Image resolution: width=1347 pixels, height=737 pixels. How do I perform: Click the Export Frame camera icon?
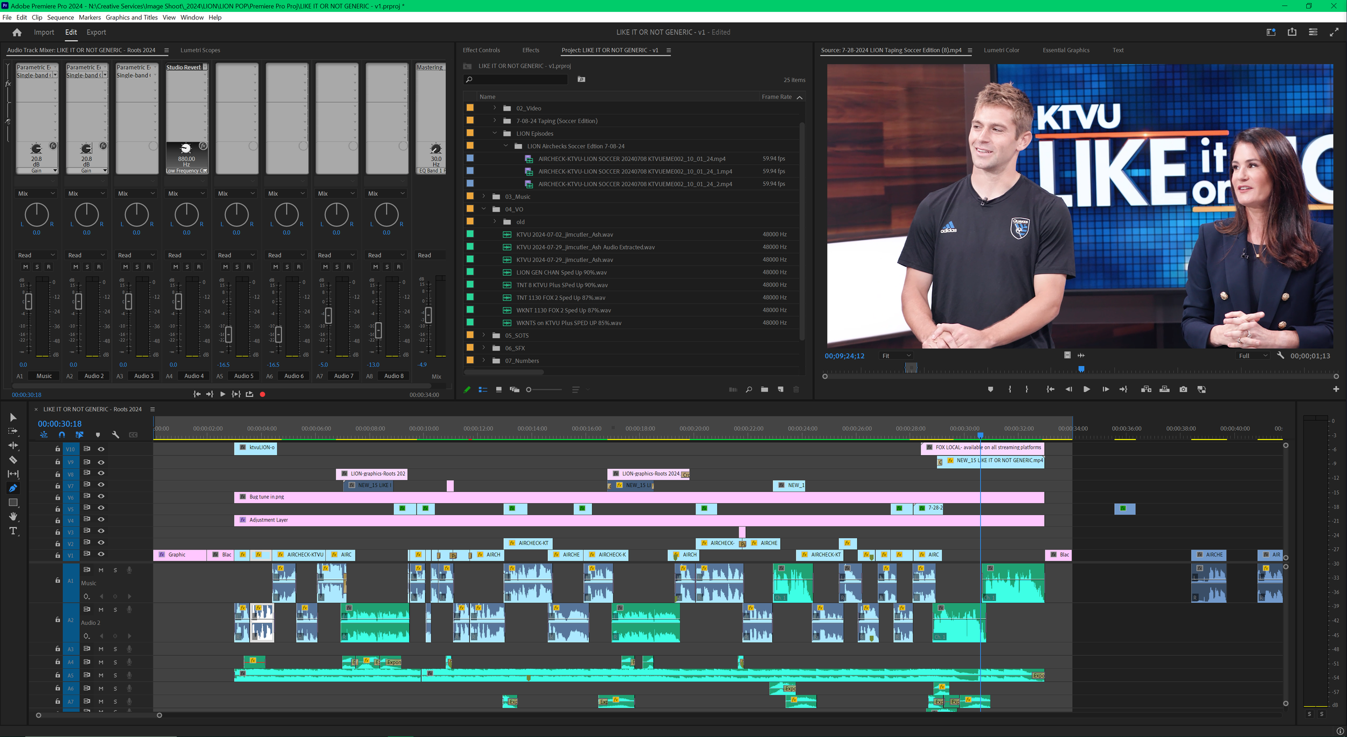point(1183,389)
